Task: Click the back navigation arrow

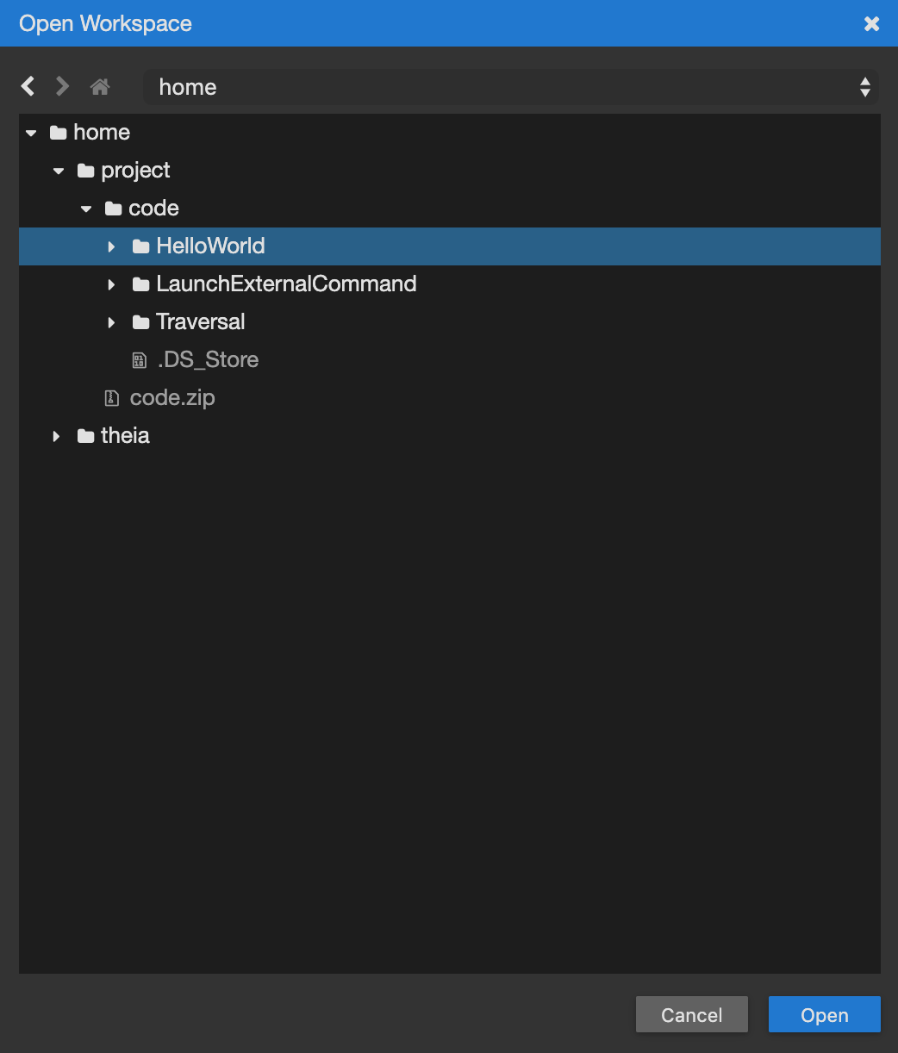Action: [x=28, y=86]
